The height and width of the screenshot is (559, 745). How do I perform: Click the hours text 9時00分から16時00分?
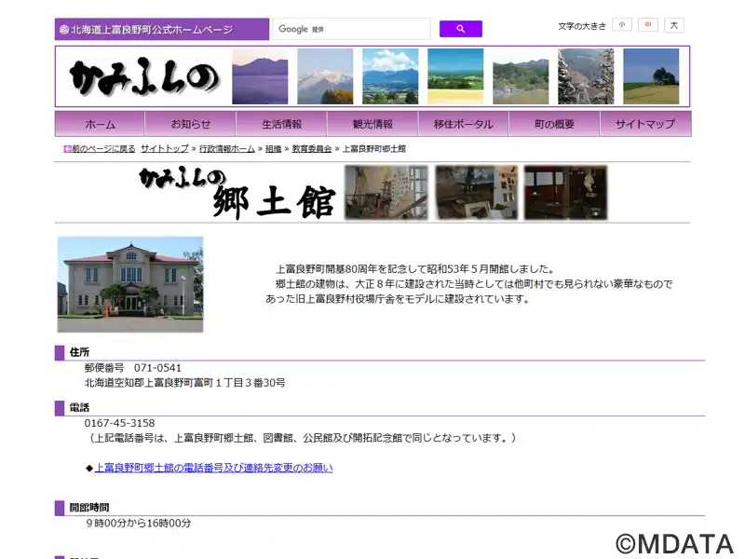138,523
